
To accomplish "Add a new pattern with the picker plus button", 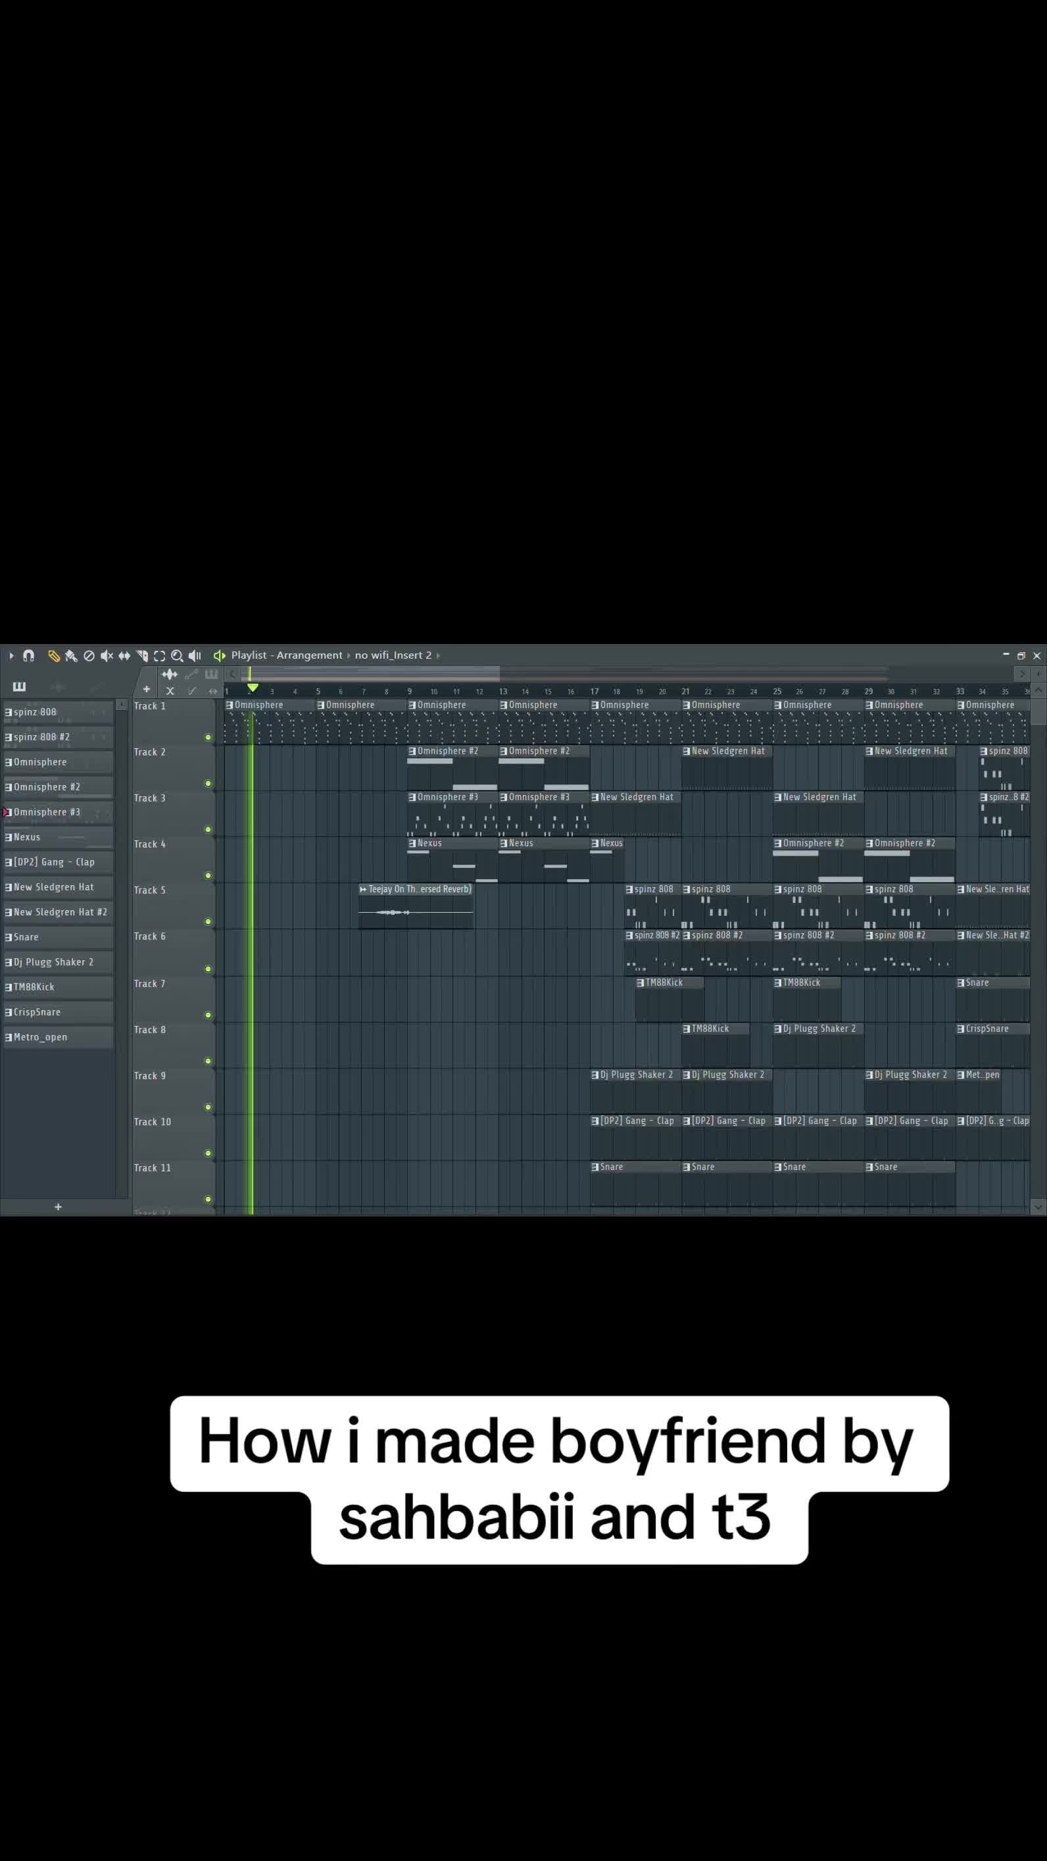I will coord(58,1206).
